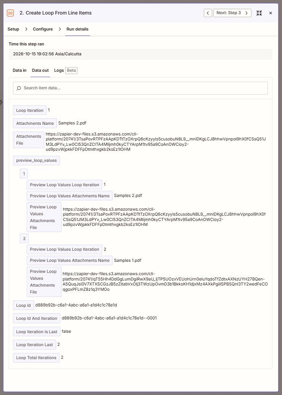
Task: Click the step run timestamp value
Action: click(47, 54)
